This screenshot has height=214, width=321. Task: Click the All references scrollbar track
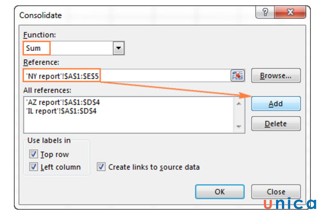(x=239, y=114)
